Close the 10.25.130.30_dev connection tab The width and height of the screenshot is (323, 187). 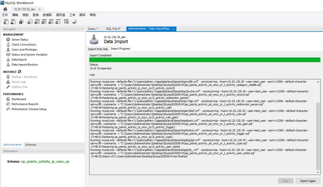tap(40, 9)
